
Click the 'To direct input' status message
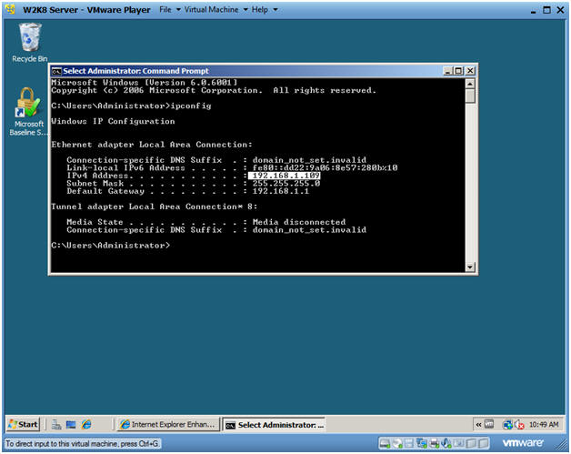click(83, 443)
